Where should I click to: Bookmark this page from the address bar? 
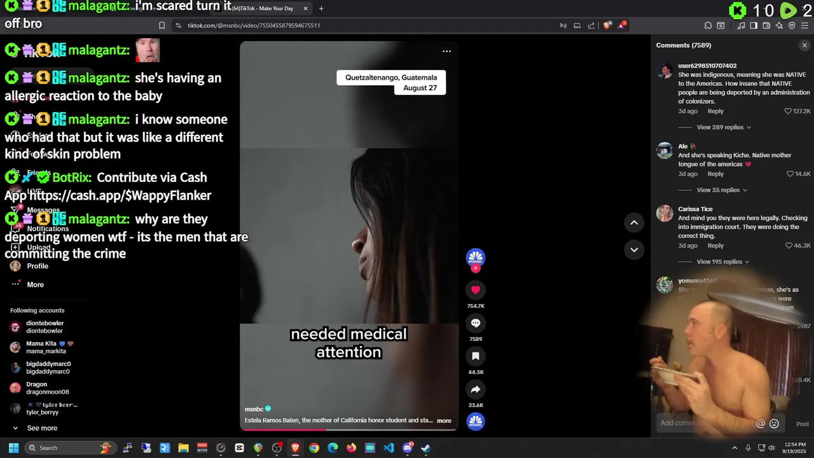[x=162, y=25]
